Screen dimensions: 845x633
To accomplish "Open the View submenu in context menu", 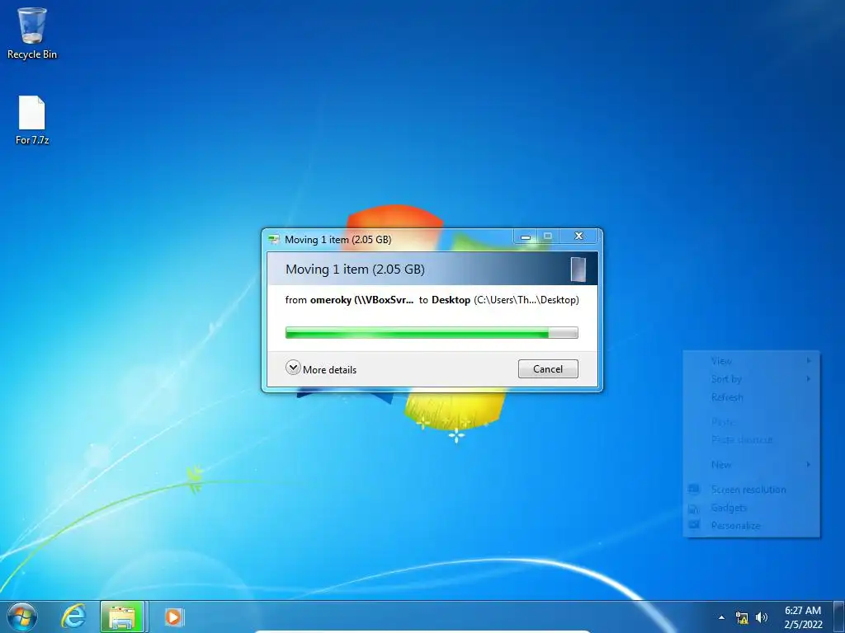I will (751, 361).
